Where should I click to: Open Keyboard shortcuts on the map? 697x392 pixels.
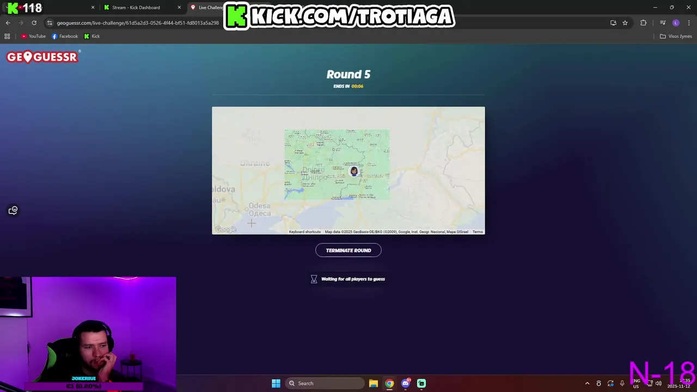304,232
